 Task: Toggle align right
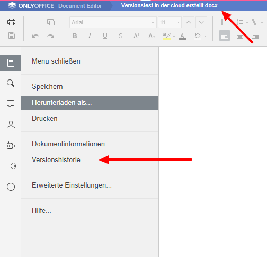coord(255,36)
